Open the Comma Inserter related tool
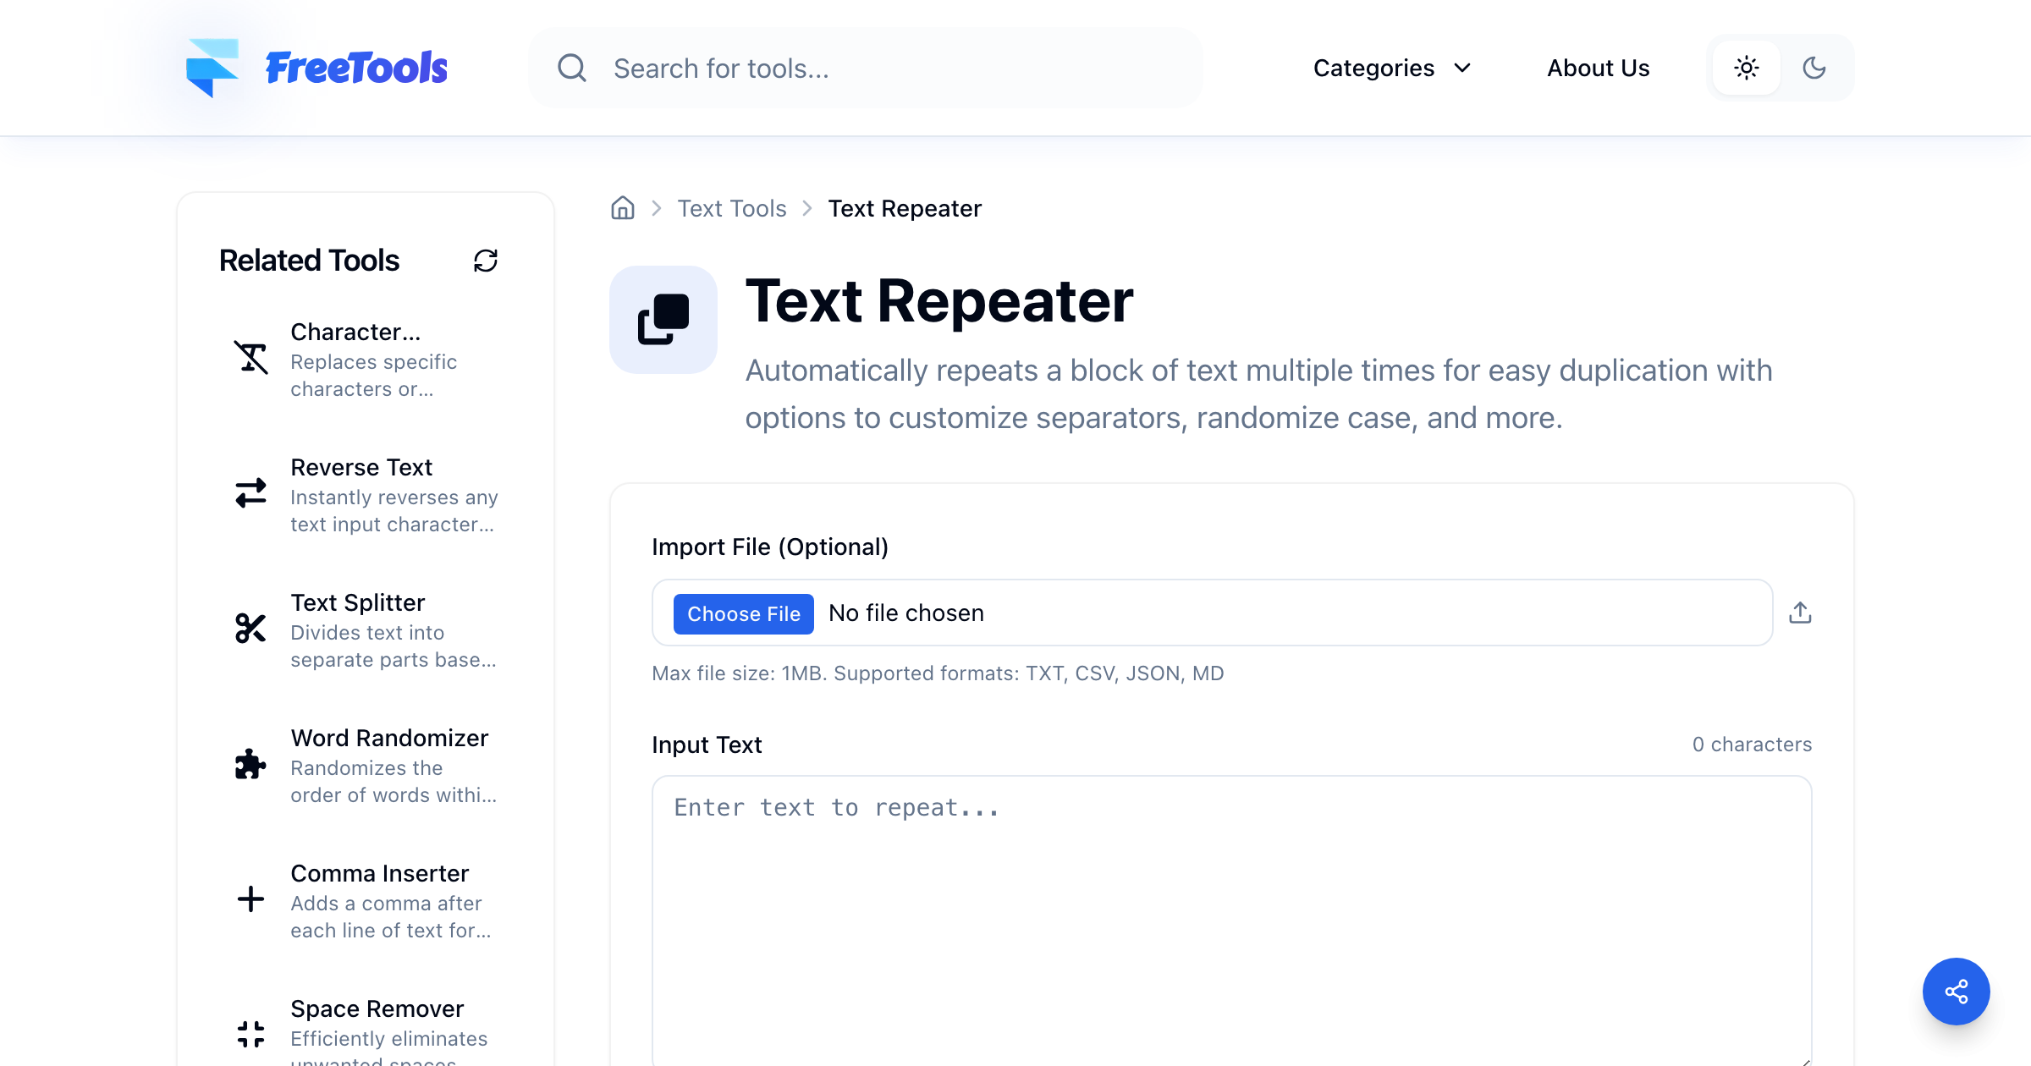 pos(366,901)
